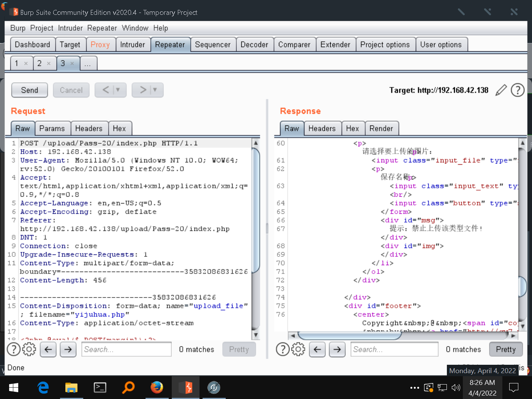The height and width of the screenshot is (399, 532).
Task: Open terminal from taskbar
Action: [100, 388]
